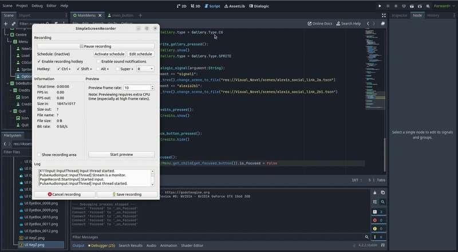Toggle output search magnifier icon beside collapse

(x=382, y=202)
